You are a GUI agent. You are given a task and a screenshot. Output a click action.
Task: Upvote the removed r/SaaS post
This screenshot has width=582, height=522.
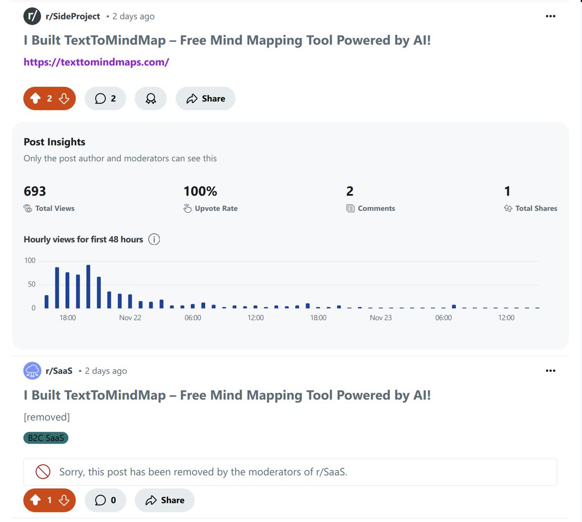pyautogui.click(x=35, y=500)
